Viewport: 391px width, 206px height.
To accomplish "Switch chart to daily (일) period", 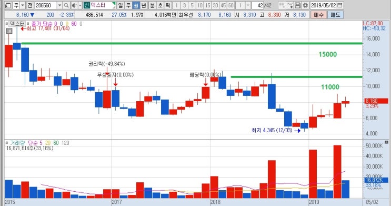I will [120, 5].
